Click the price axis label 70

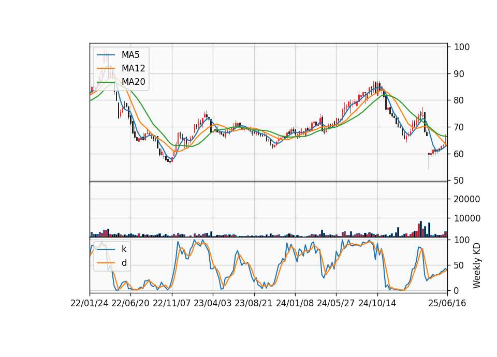tap(459, 127)
